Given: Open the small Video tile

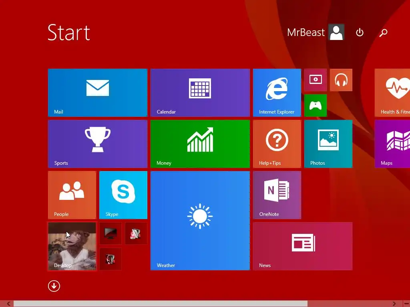Looking at the screenshot, I should click(x=316, y=80).
